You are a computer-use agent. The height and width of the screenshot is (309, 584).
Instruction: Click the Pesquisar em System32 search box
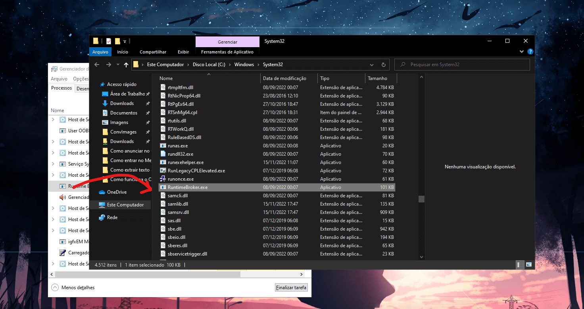462,65
